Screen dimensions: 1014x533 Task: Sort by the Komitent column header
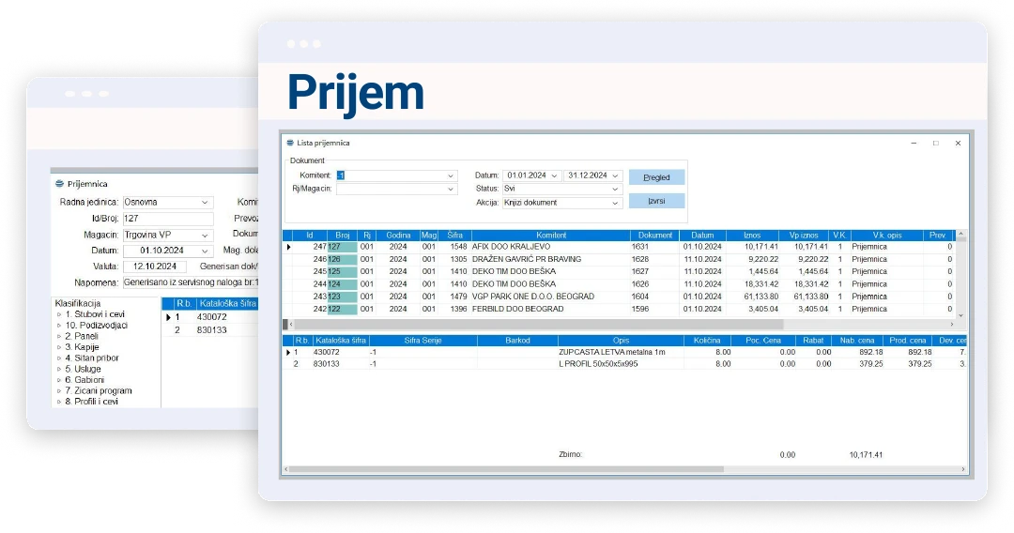[550, 236]
